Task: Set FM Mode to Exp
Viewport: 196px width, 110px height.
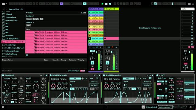Action: coord(16,102)
